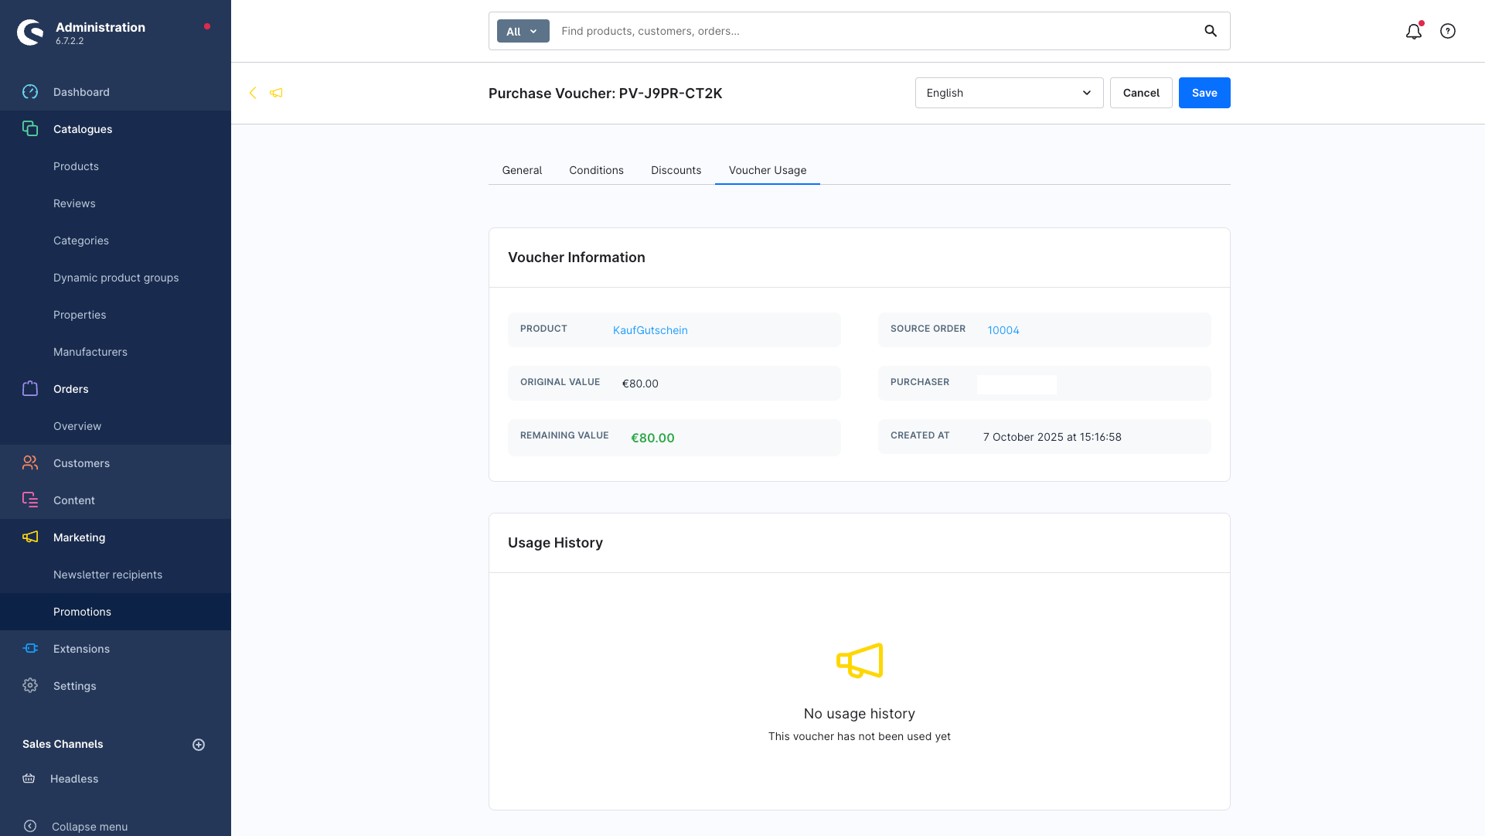
Task: Click the Customers people icon
Action: pos(30,463)
